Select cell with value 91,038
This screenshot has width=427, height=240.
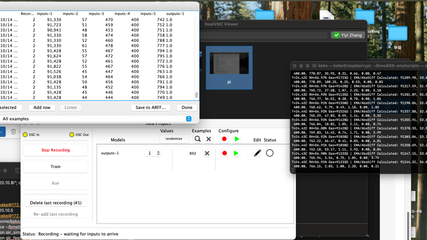(54, 77)
